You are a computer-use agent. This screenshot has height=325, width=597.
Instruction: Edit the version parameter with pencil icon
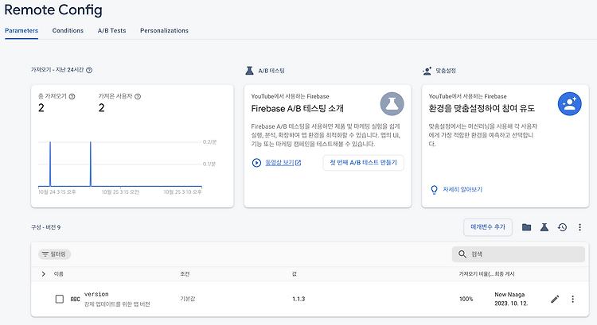(555, 299)
